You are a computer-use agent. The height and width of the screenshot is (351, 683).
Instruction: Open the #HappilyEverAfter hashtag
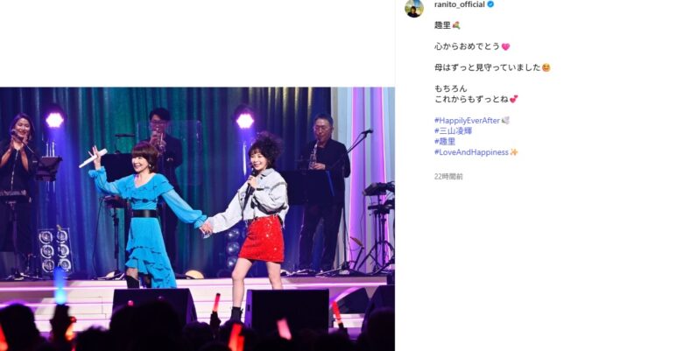click(x=467, y=121)
